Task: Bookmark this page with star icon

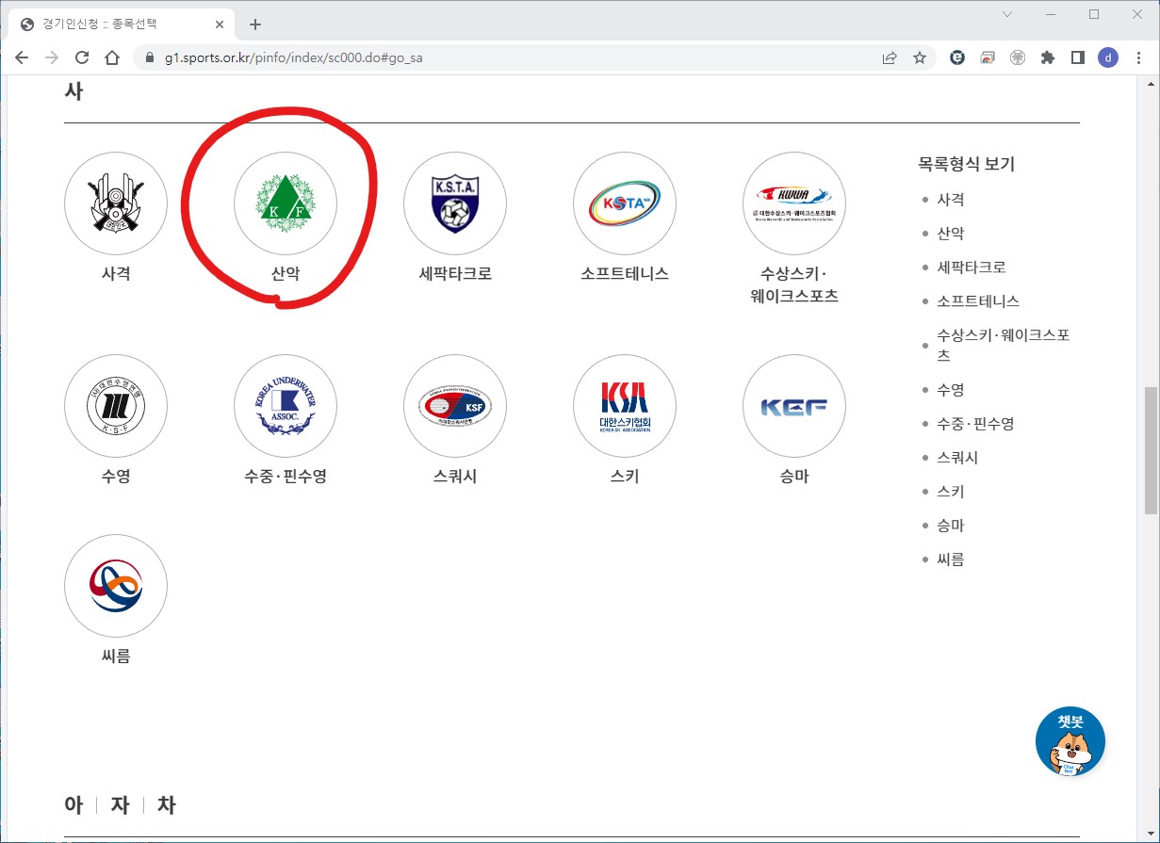Action: 920,57
